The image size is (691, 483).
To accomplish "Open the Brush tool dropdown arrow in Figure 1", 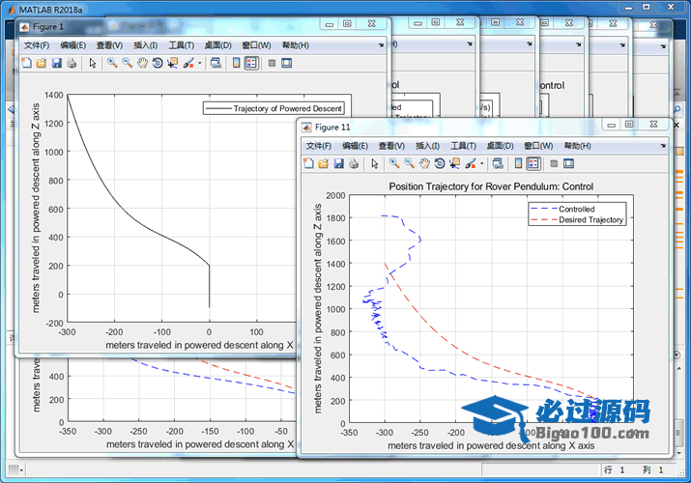I will click(x=199, y=63).
